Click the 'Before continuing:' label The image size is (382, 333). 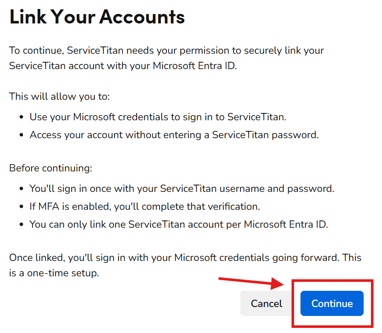pos(51,168)
